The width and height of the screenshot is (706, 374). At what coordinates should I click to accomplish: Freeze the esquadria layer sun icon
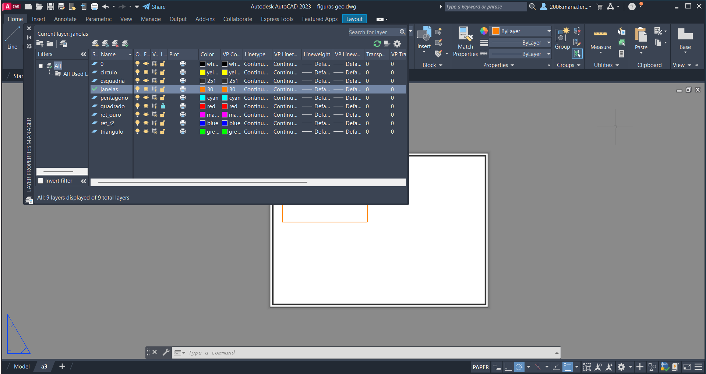(x=146, y=81)
